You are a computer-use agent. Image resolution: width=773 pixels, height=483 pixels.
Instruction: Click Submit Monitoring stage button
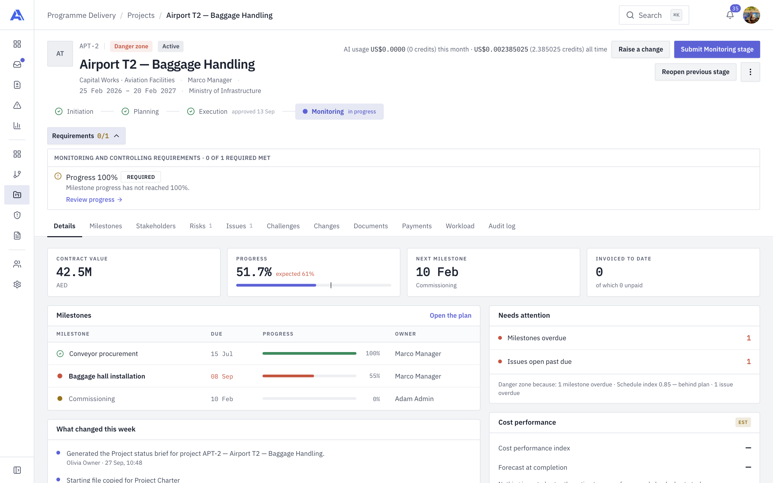click(717, 49)
